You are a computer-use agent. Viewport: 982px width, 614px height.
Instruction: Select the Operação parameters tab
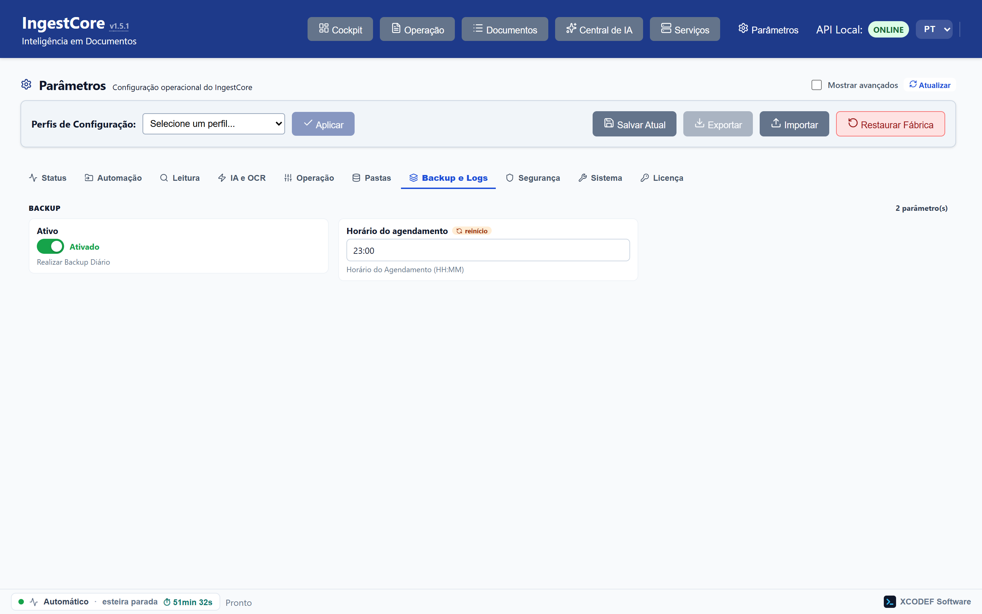pos(309,178)
